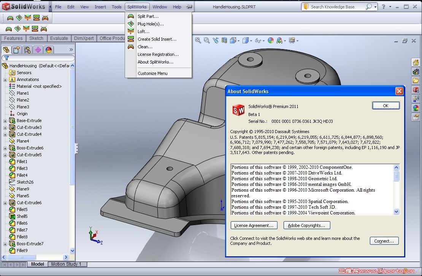Expand the Cut-Extrude3 feature node
The height and width of the screenshot is (276, 422).
[5, 128]
